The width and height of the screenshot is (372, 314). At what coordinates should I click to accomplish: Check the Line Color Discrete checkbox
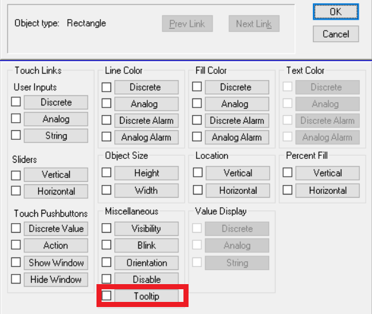click(106, 87)
